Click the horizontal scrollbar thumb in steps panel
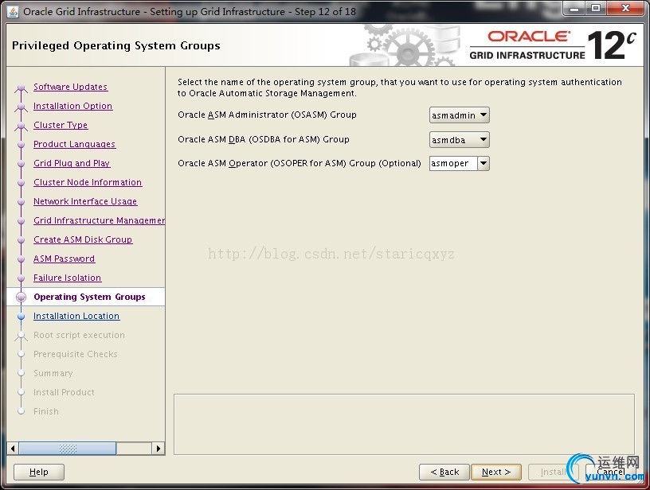This screenshot has width=650, height=490. 68,448
